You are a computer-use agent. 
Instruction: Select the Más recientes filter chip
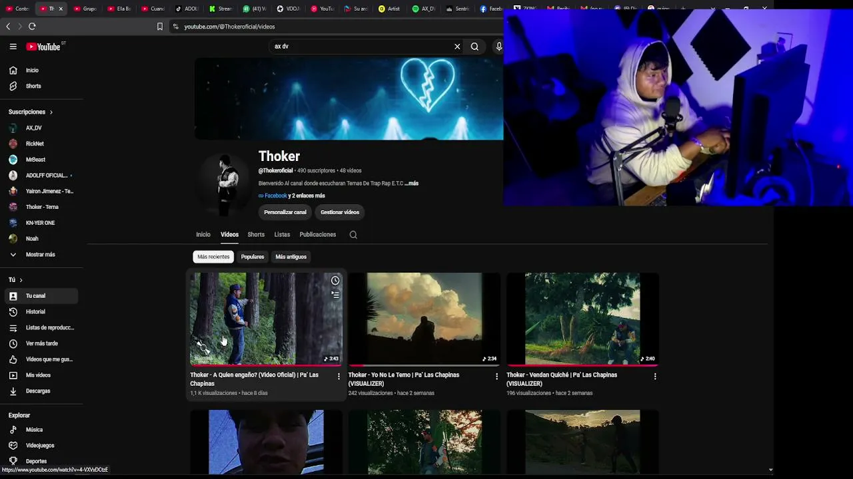click(x=213, y=257)
